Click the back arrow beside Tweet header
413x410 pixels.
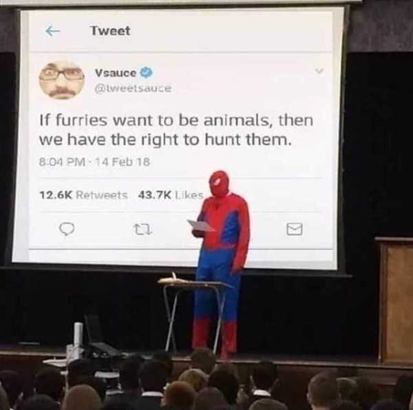click(x=52, y=31)
